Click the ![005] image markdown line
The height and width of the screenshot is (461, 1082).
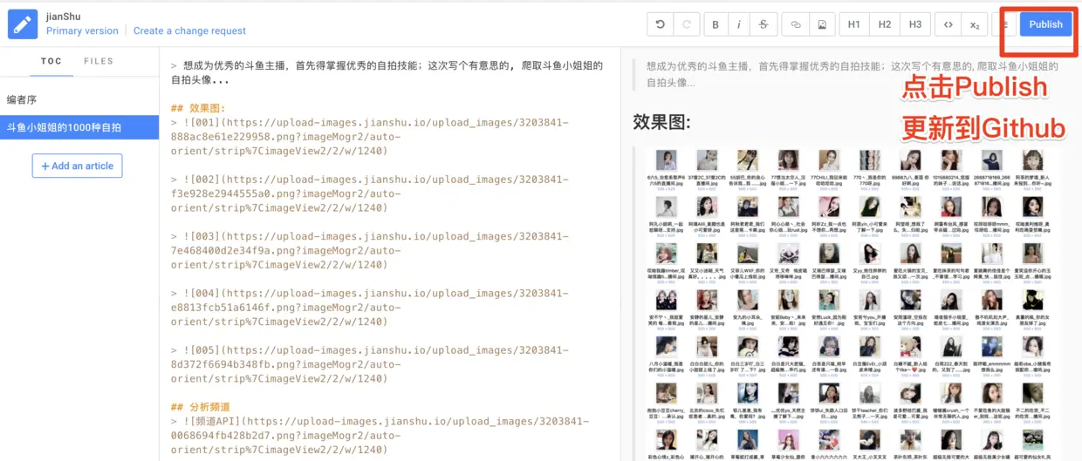coord(369,364)
